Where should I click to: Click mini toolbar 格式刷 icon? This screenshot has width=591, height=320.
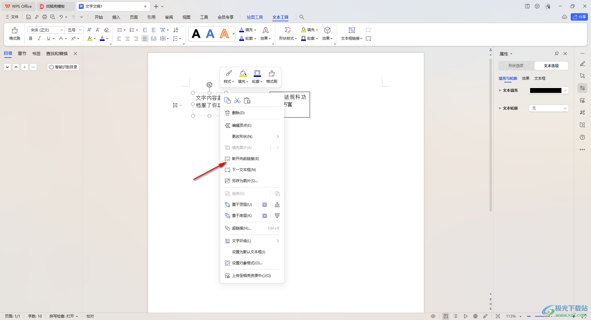pyautogui.click(x=271, y=77)
